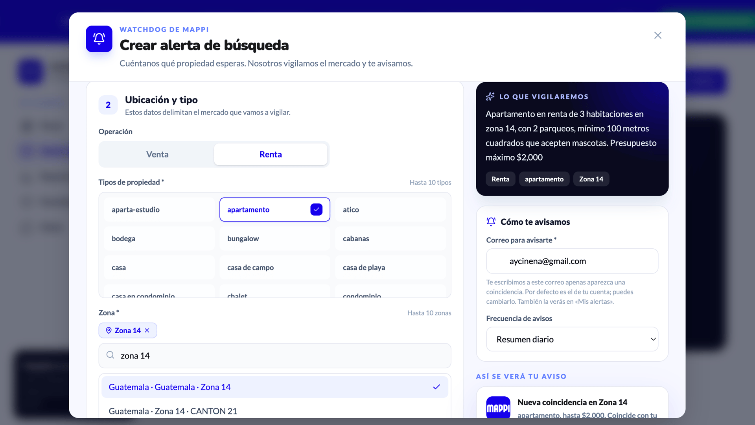Open the Resumen diario frequency dropdown
The image size is (755, 425).
(572, 339)
